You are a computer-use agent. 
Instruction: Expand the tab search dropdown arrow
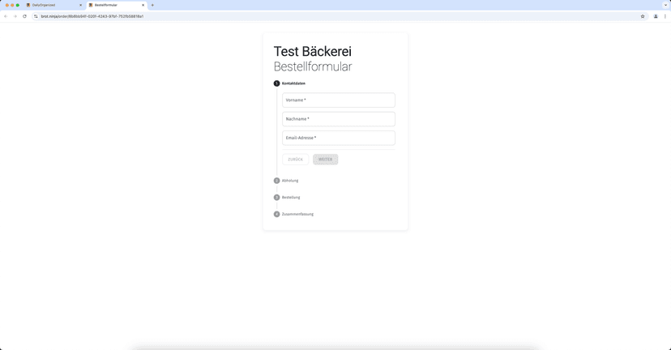point(665,5)
